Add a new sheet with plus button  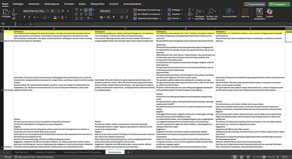(128, 152)
